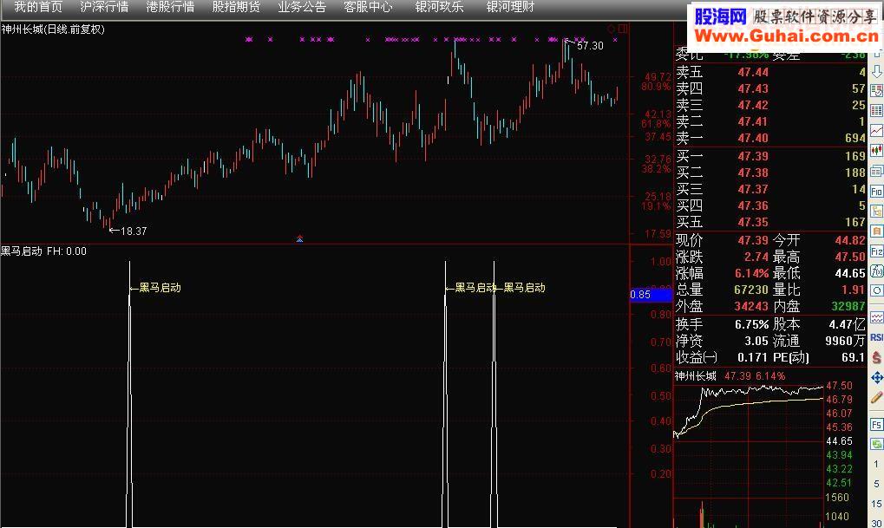The image size is (884, 528).
Task: Click the 卖五 47.44 order row
Action: point(770,72)
